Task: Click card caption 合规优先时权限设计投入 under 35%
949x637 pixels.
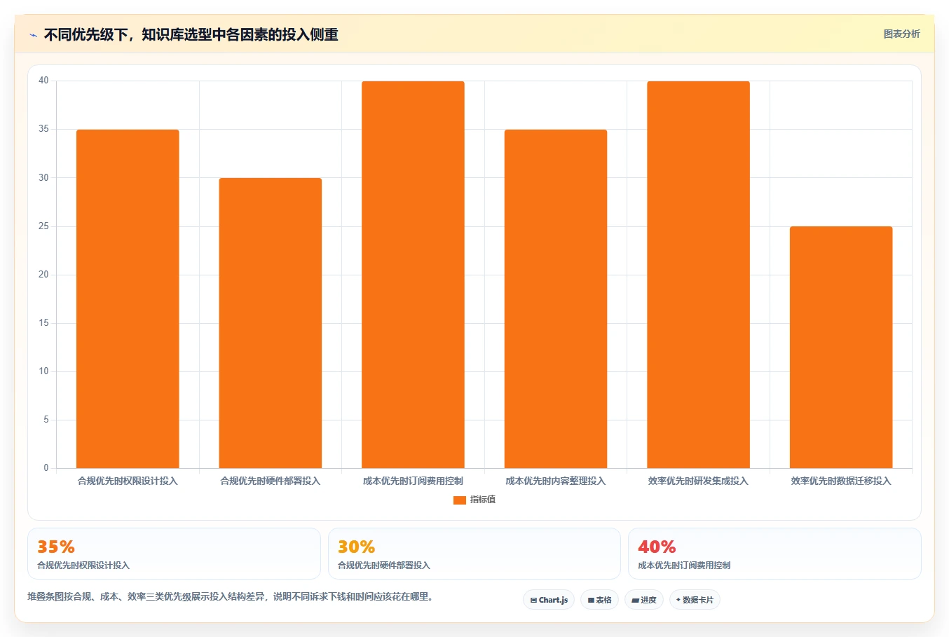Action: pyautogui.click(x=83, y=565)
